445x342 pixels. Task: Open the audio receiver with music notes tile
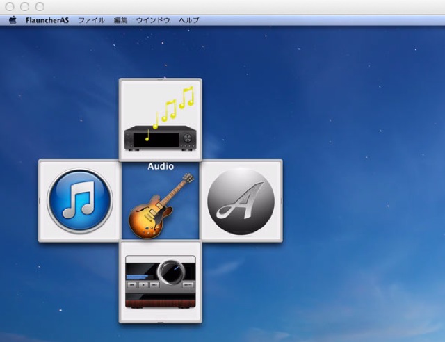click(x=160, y=120)
